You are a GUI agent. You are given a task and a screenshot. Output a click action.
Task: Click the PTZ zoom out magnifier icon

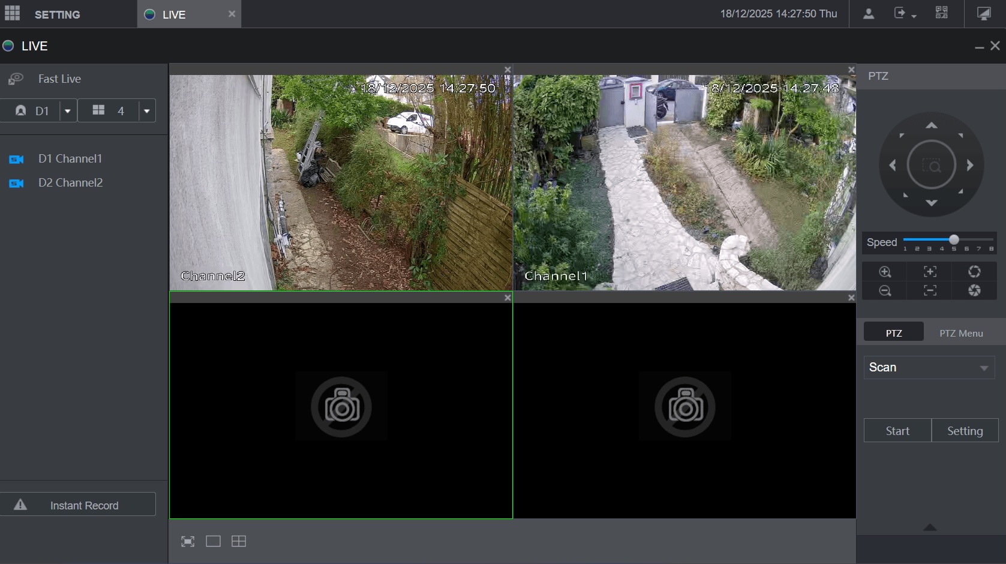(x=885, y=291)
